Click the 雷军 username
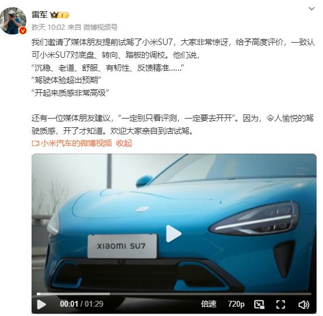 [40, 15]
